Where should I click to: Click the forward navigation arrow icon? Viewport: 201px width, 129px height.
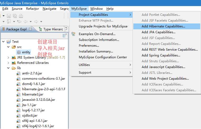coord(36,22)
